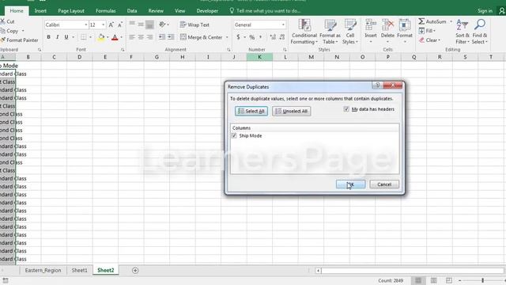Apply Percent style
Screen dimensions: 506x285
[251, 37]
